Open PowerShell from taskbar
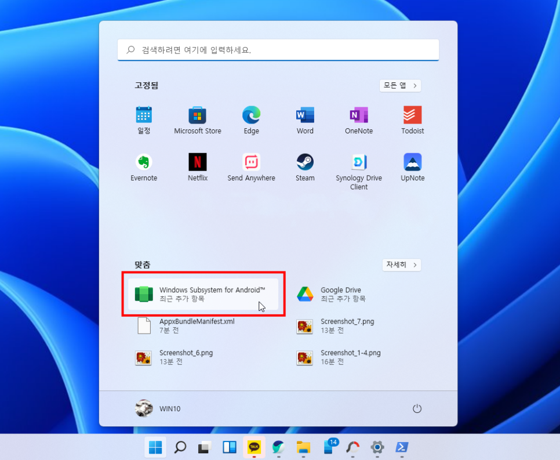 pos(402,447)
